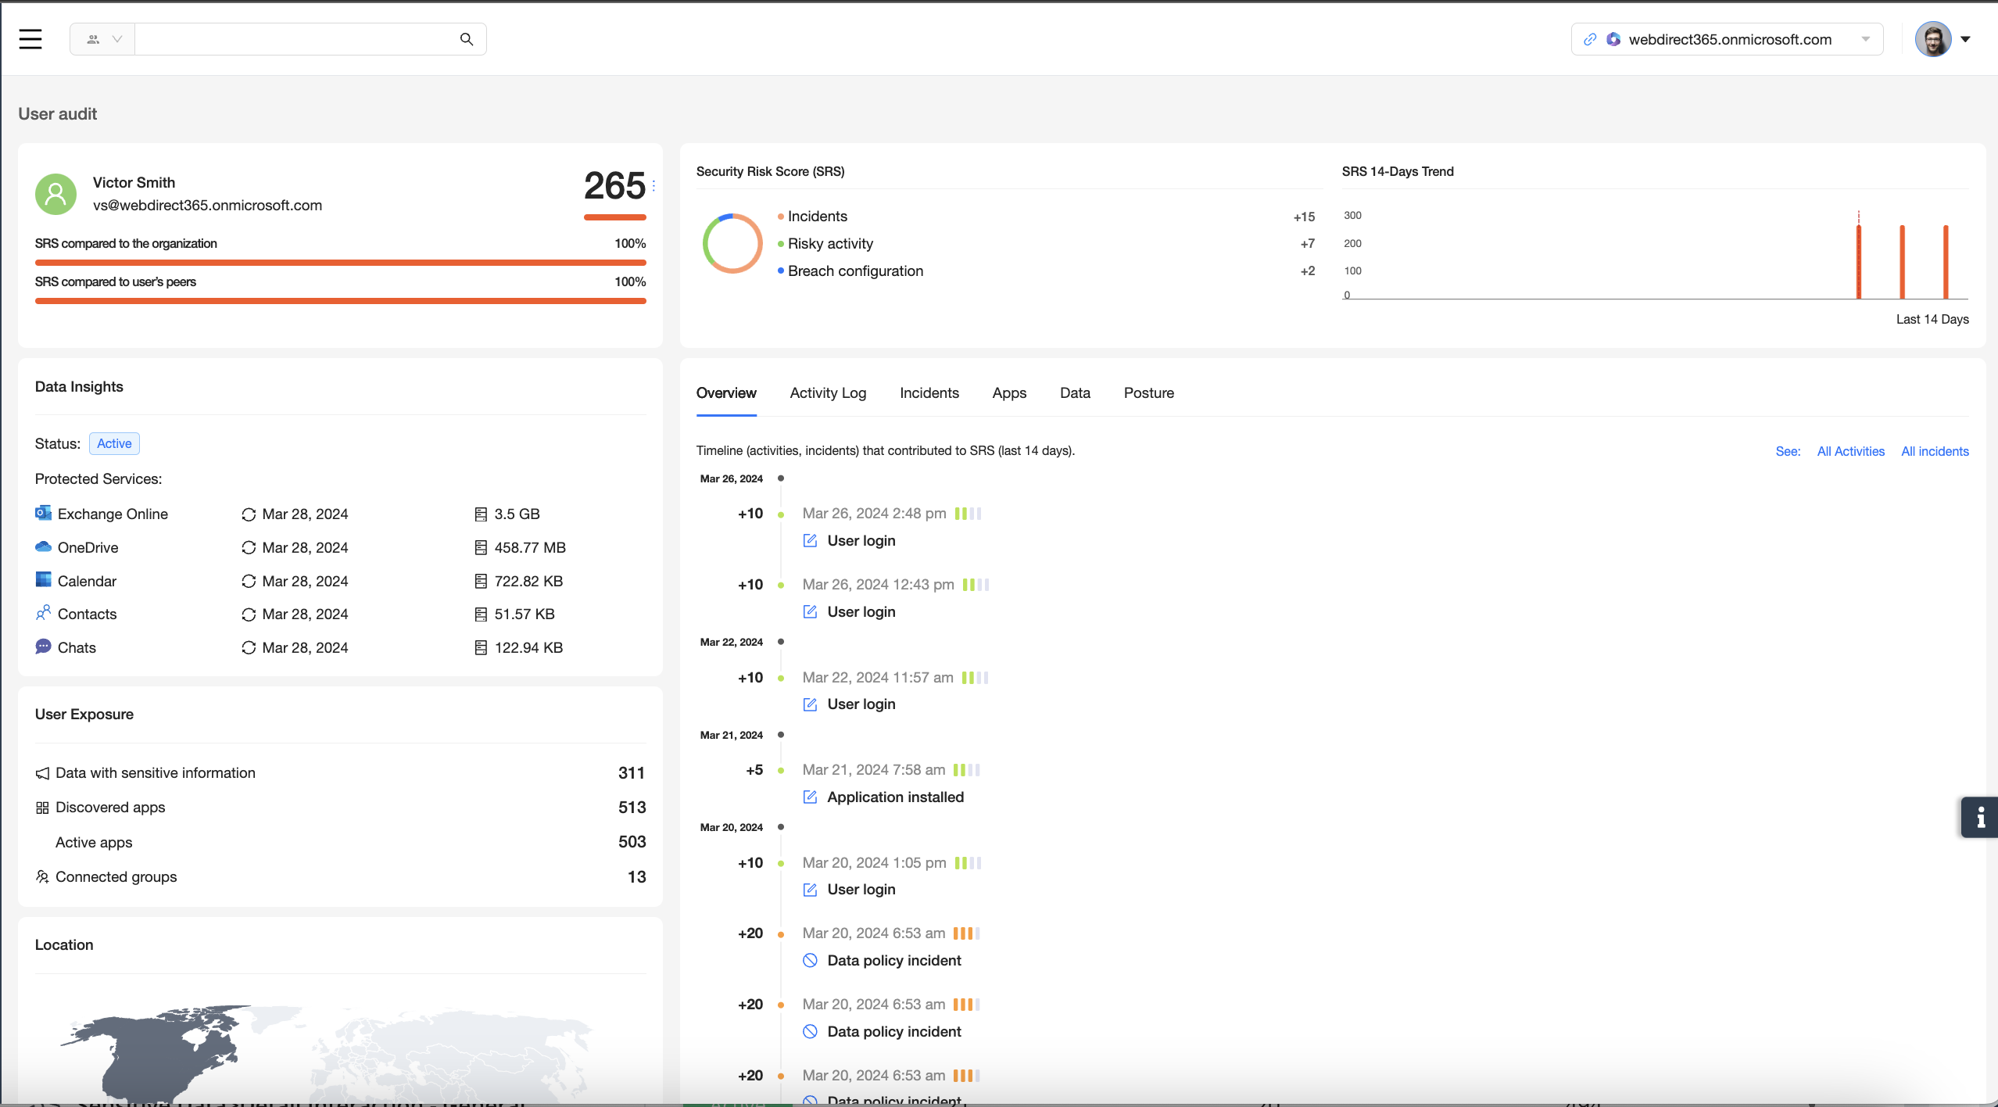Click first Data policy incident blocked icon
The image size is (1998, 1107).
[x=810, y=961]
